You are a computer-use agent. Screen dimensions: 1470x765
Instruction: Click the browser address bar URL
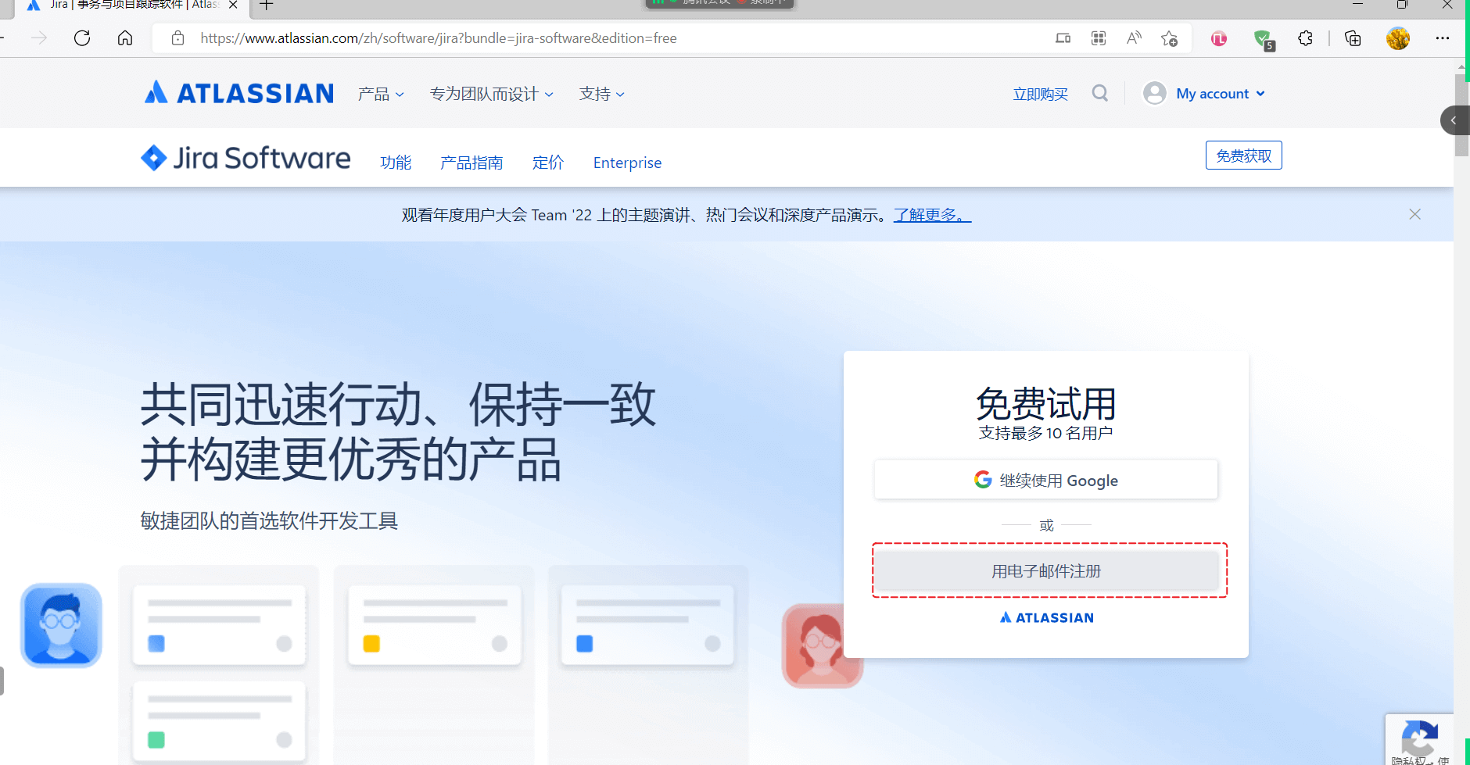pos(438,38)
